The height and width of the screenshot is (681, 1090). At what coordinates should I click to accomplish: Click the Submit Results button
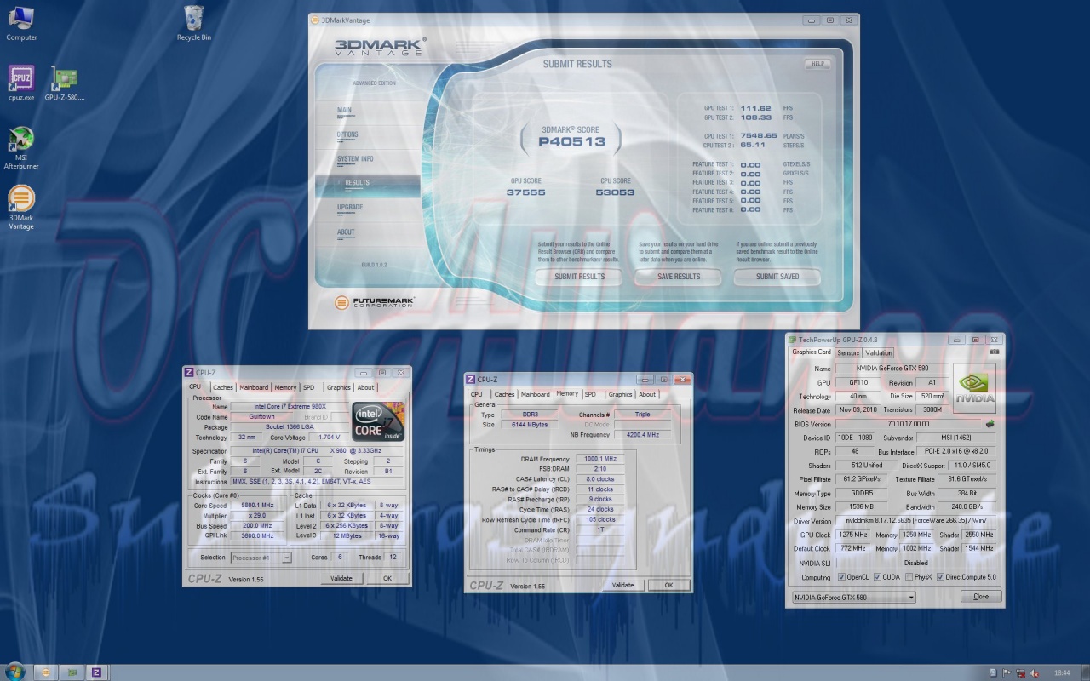pyautogui.click(x=579, y=277)
